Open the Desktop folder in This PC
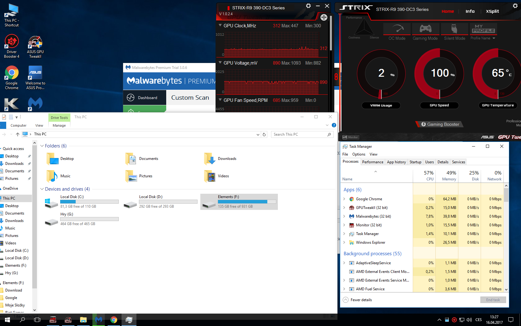Viewport: 521px width, 326px height. (x=60, y=159)
